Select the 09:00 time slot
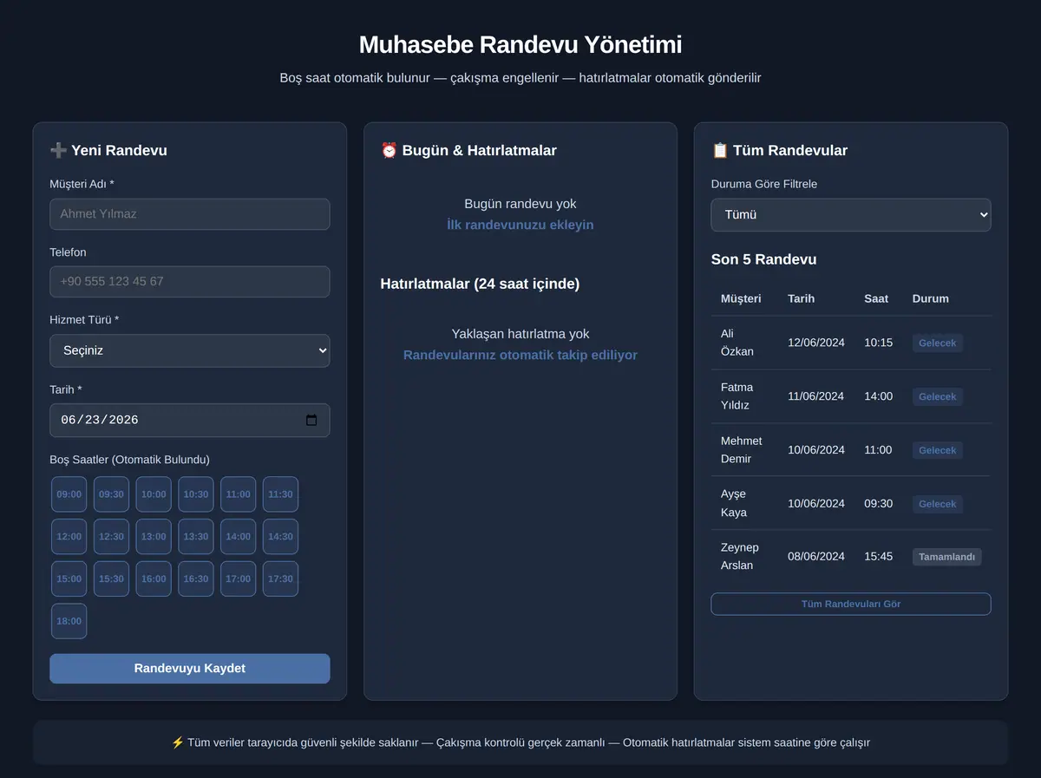 point(69,494)
